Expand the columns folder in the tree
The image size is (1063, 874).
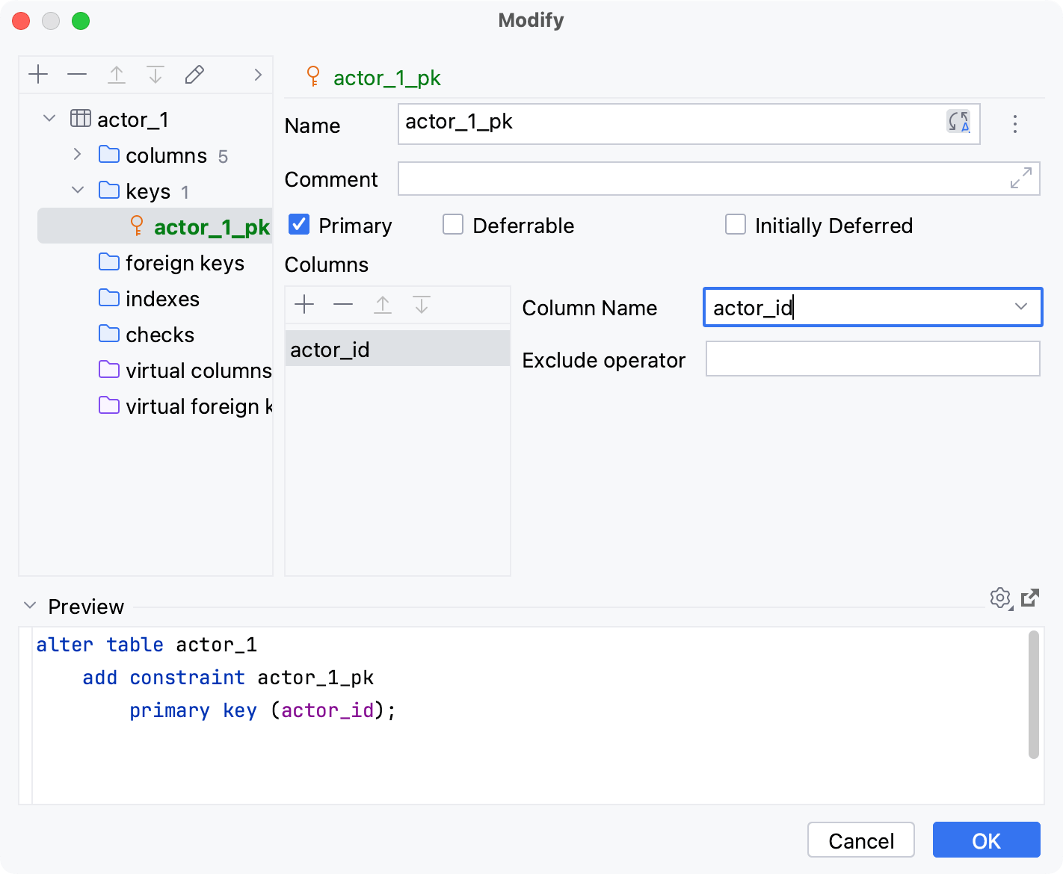[77, 155]
